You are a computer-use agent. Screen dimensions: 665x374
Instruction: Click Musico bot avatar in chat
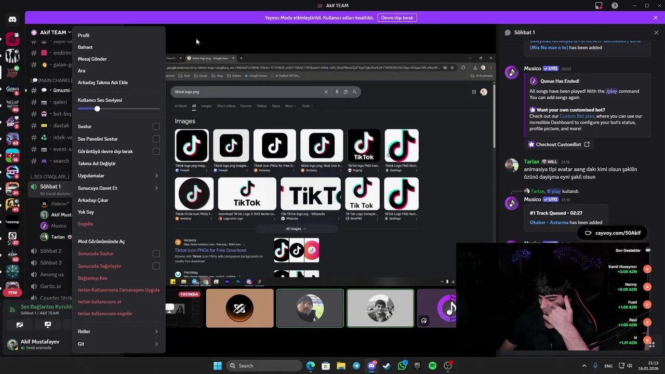tap(512, 73)
